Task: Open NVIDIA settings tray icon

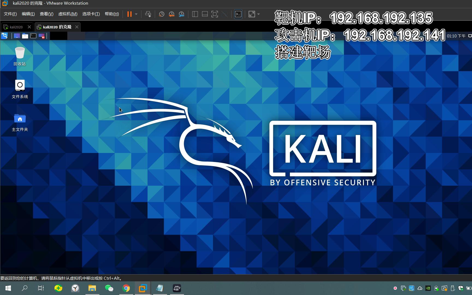Action: coord(428,288)
